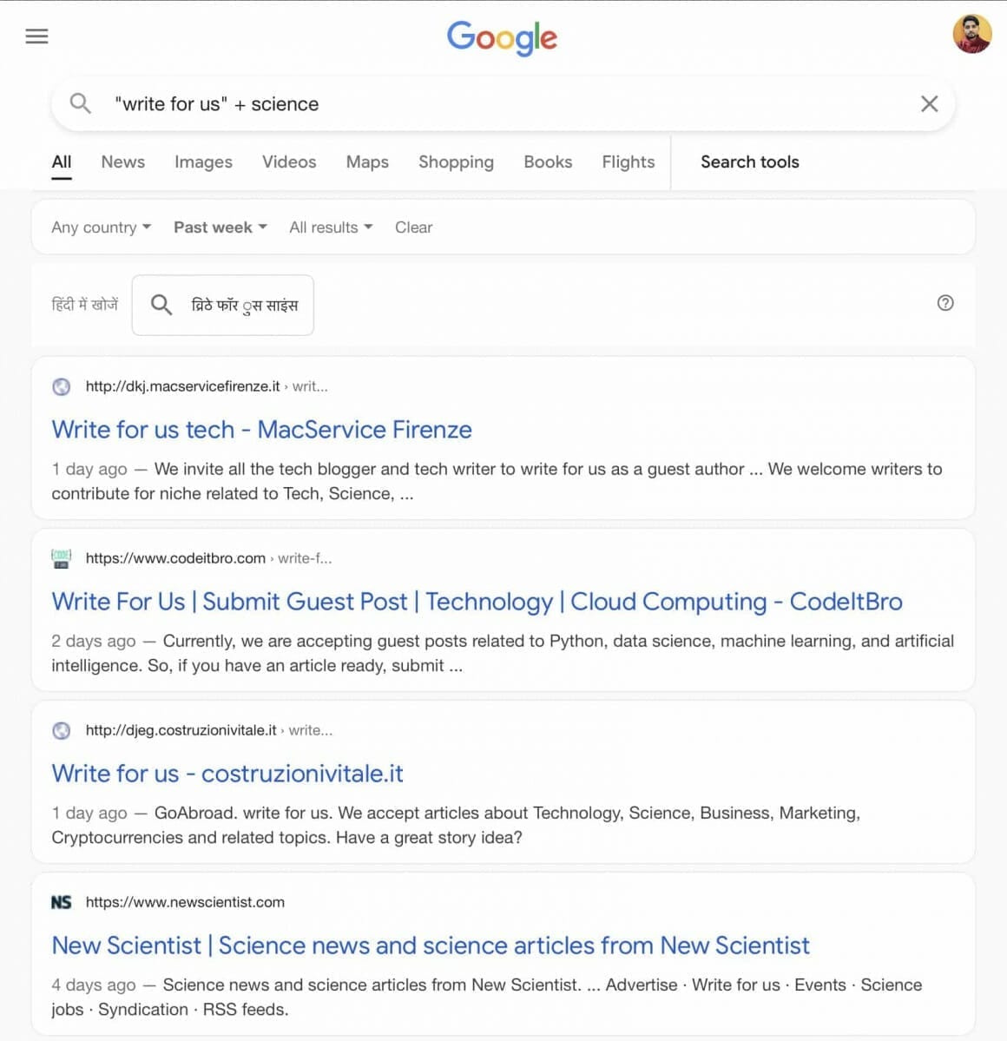
Task: Click the NS favicon next to newscientist.com
Action: (62, 902)
